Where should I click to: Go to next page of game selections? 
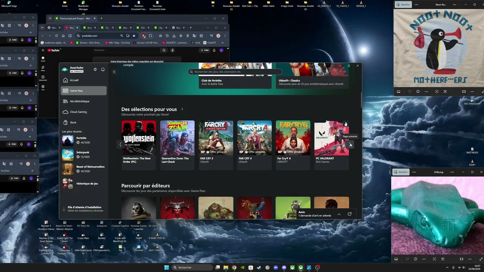coord(351,144)
